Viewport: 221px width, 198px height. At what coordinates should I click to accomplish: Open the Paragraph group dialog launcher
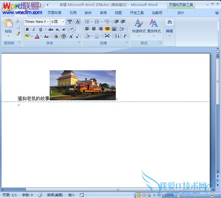(x=127, y=42)
